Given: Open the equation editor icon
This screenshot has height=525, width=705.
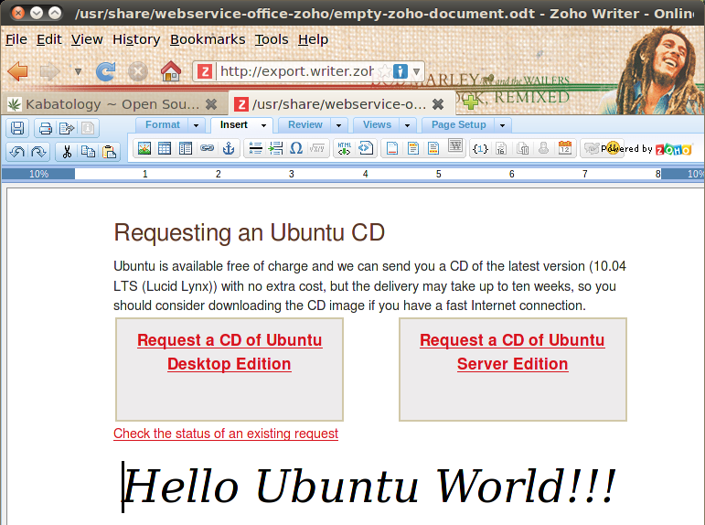Looking at the screenshot, I should click(x=317, y=148).
